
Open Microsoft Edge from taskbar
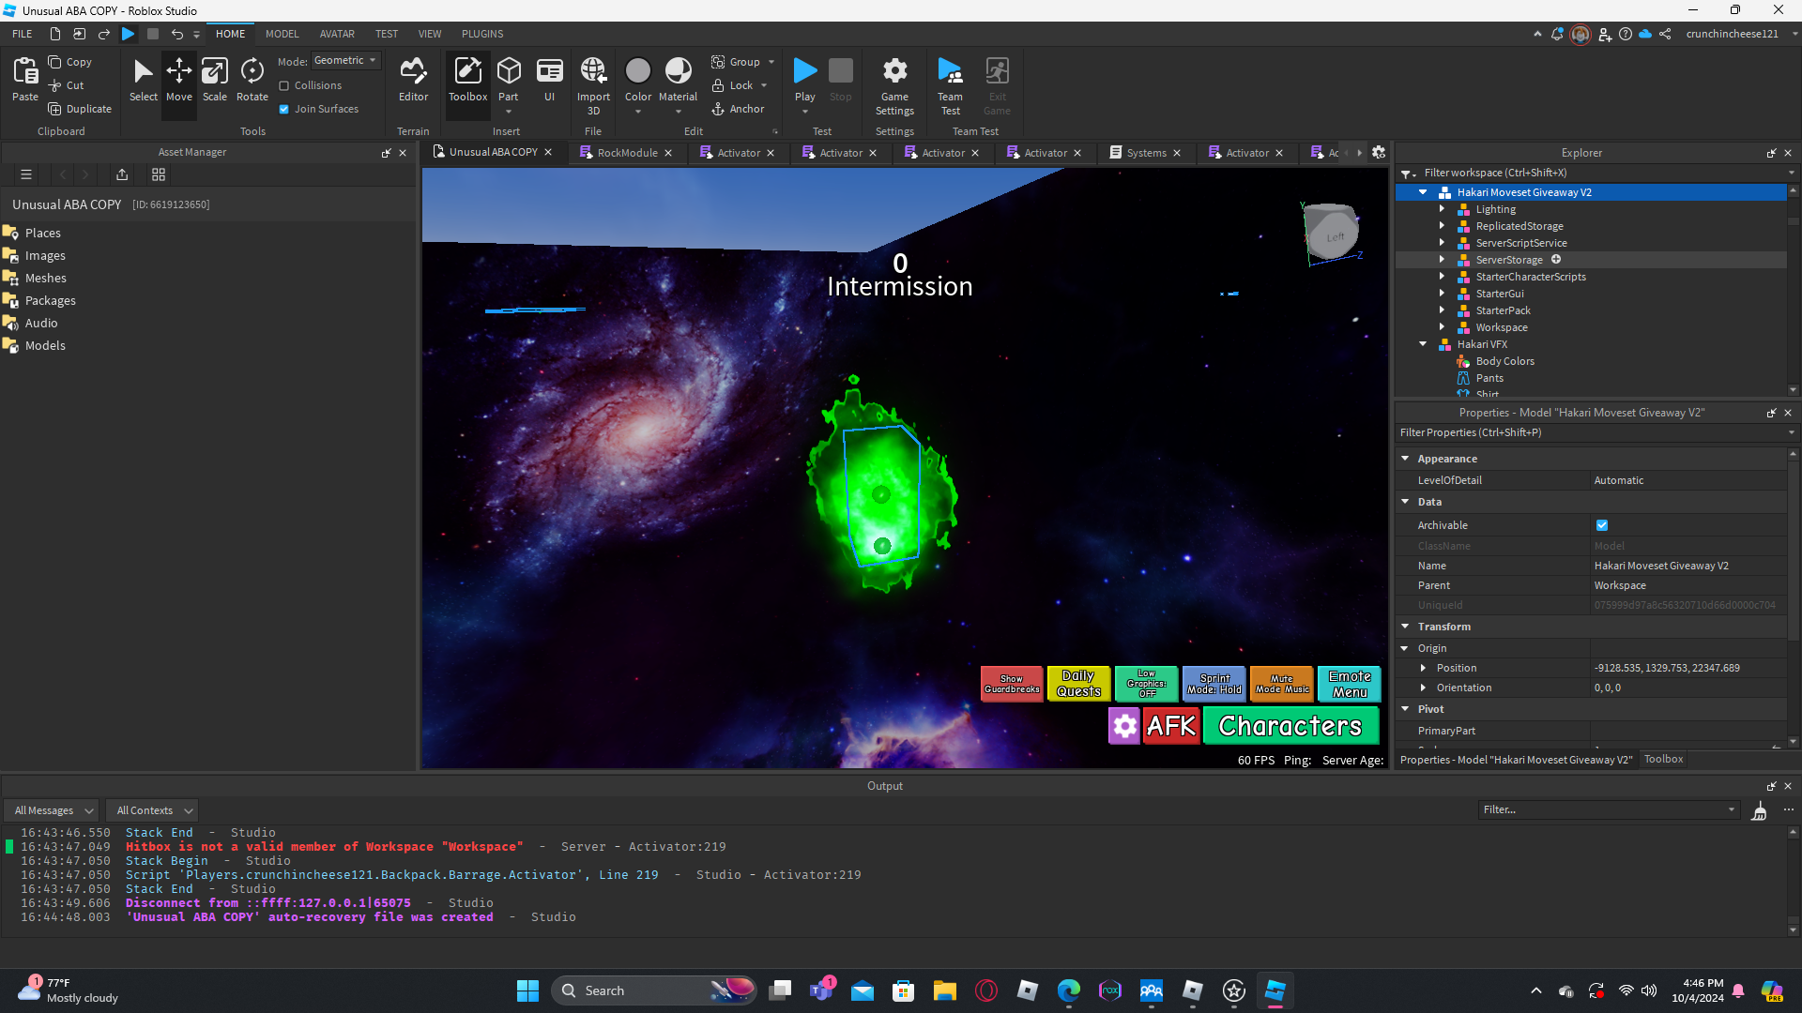(1068, 990)
